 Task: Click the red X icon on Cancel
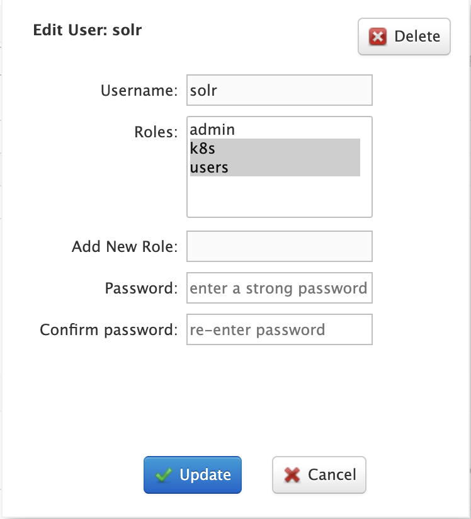point(292,475)
